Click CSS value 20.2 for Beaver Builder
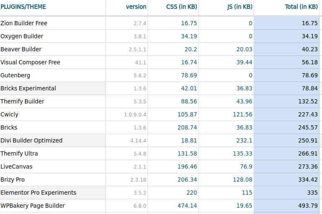The height and width of the screenshot is (214, 322). coord(191,49)
